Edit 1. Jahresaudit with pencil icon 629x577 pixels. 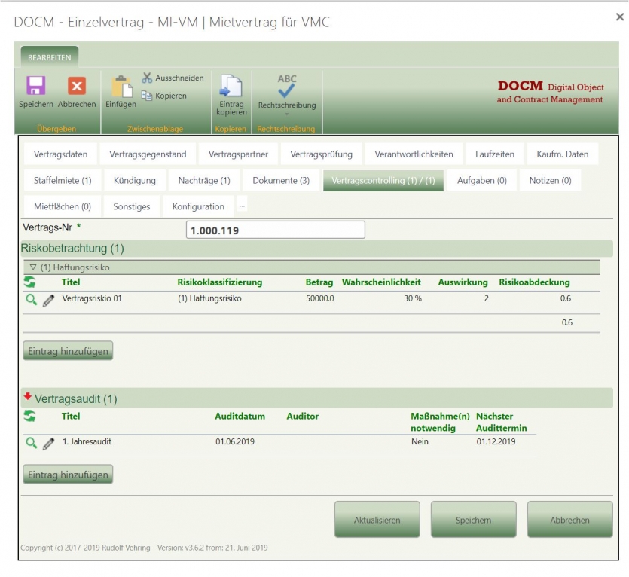pyautogui.click(x=48, y=444)
